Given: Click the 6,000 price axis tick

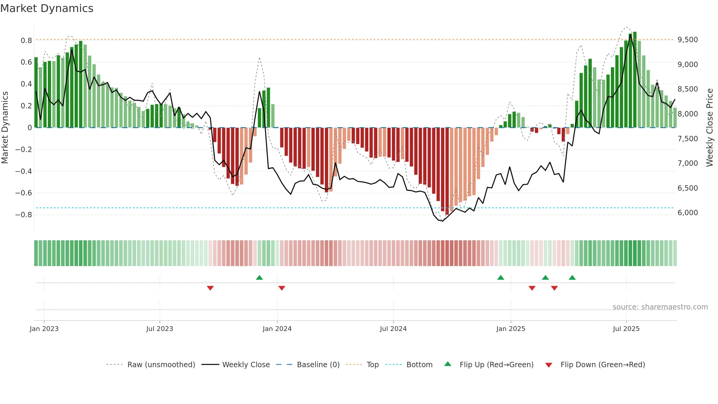Looking at the screenshot, I should pyautogui.click(x=688, y=213).
